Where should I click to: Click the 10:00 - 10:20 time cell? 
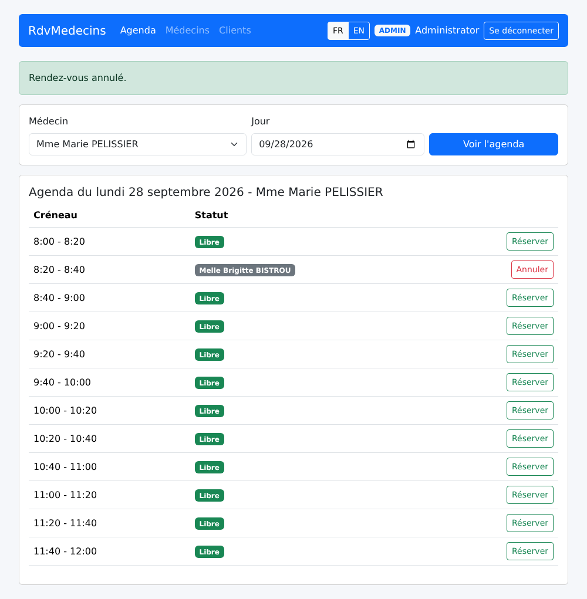65,410
